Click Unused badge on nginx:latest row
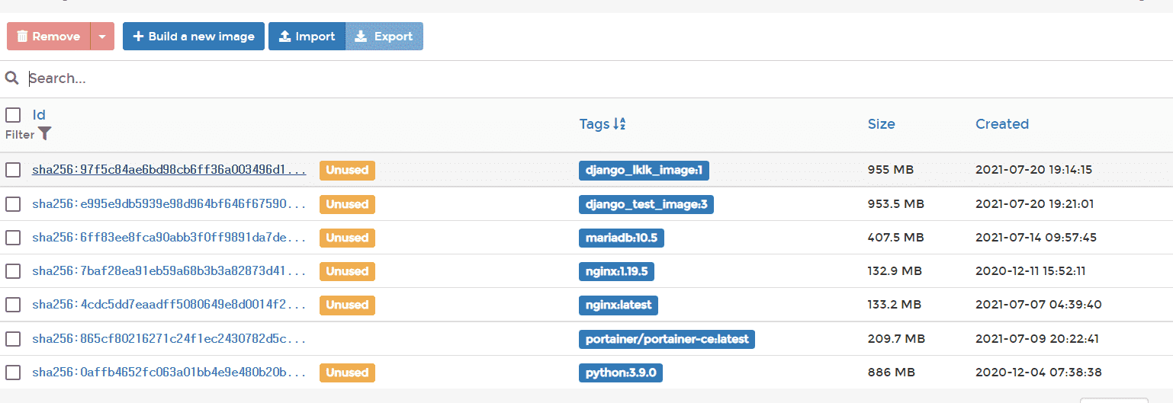This screenshot has width=1173, height=403. [347, 305]
